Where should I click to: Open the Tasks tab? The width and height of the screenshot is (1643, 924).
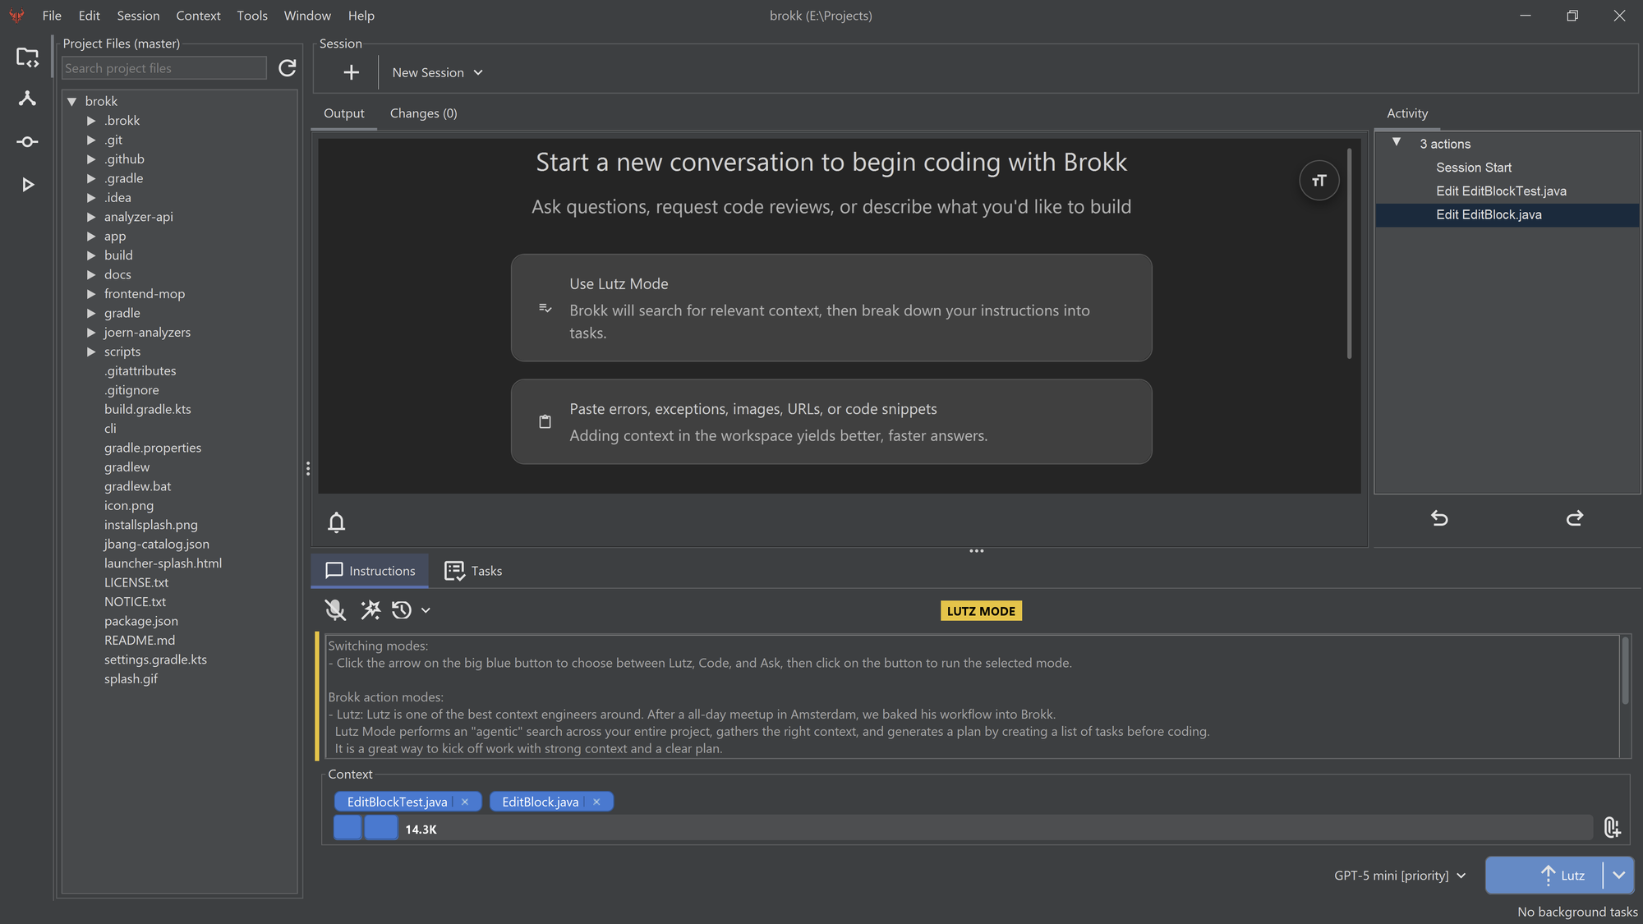(x=473, y=571)
